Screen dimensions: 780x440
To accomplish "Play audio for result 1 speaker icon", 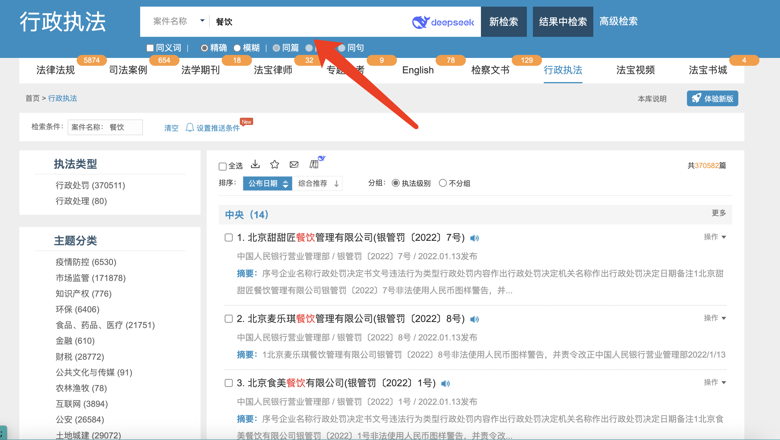I will 474,238.
